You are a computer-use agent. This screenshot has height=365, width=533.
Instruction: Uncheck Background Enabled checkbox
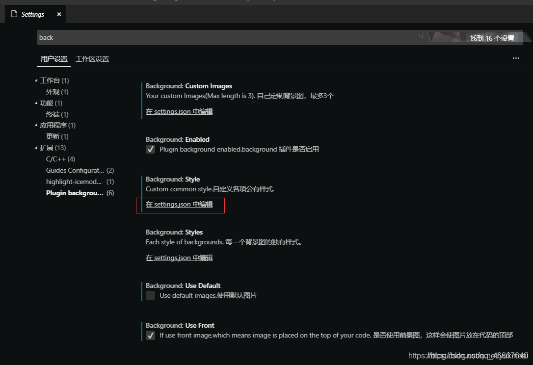151,149
